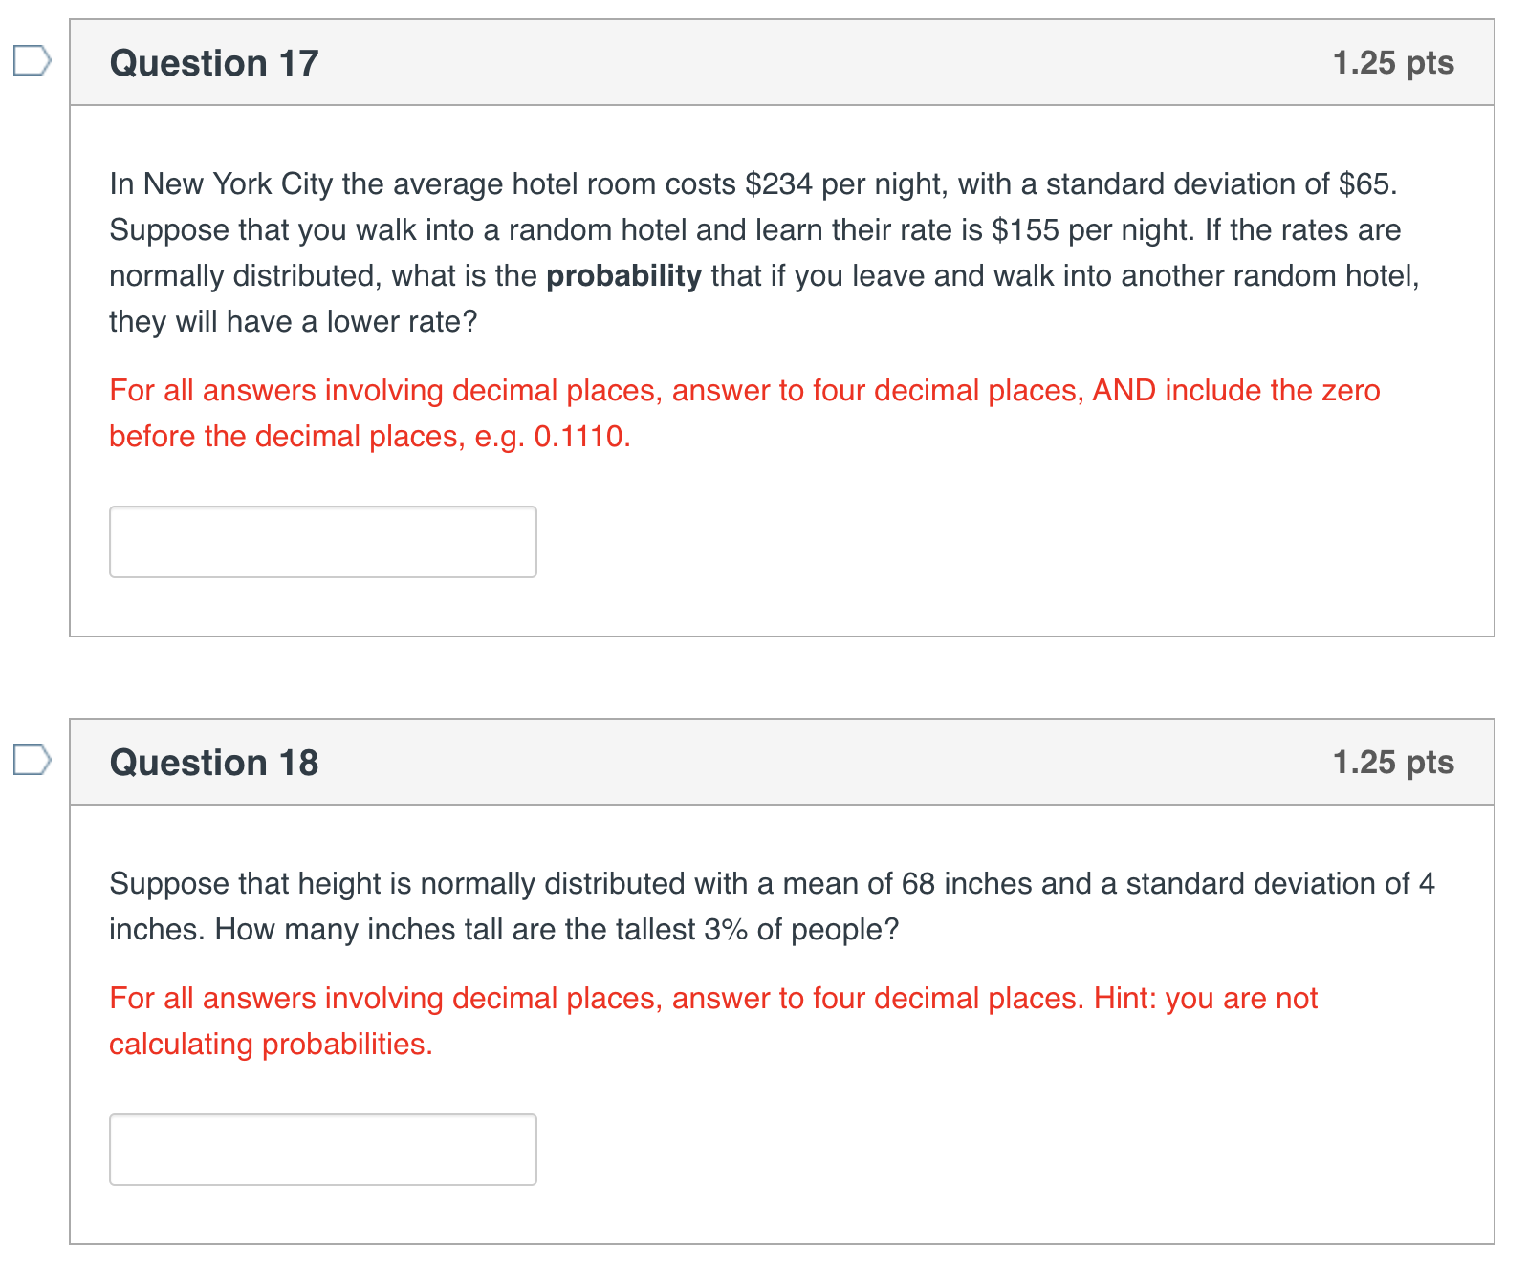This screenshot has height=1273, width=1528.
Task: Click the bookmark marker beside Question 17
Action: coord(32,60)
